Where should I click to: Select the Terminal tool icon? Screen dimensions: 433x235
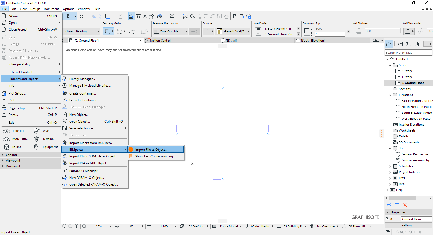coord(37,139)
